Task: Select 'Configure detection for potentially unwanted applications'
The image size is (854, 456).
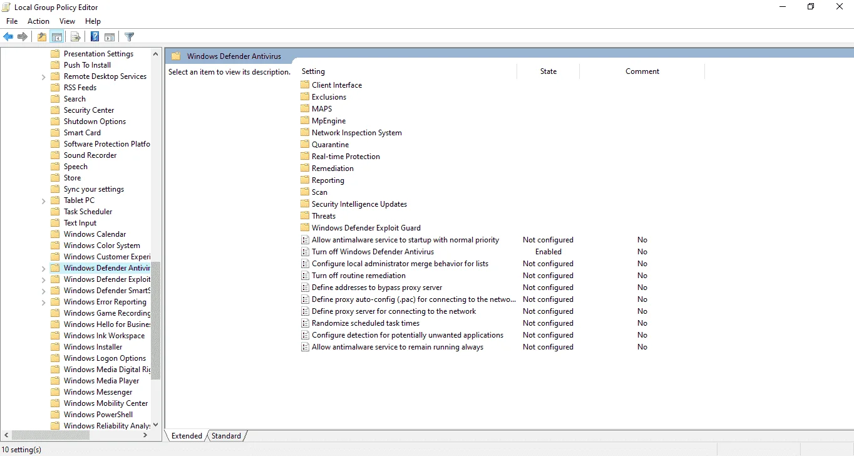Action: point(408,335)
